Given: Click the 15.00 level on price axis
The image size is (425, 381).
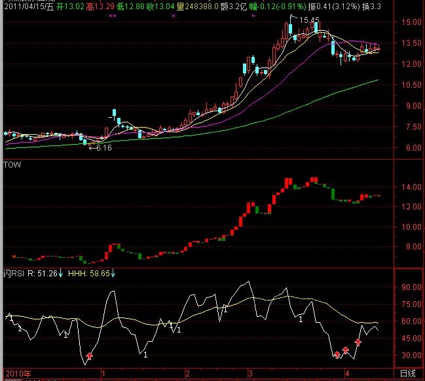Looking at the screenshot, I should (410, 22).
